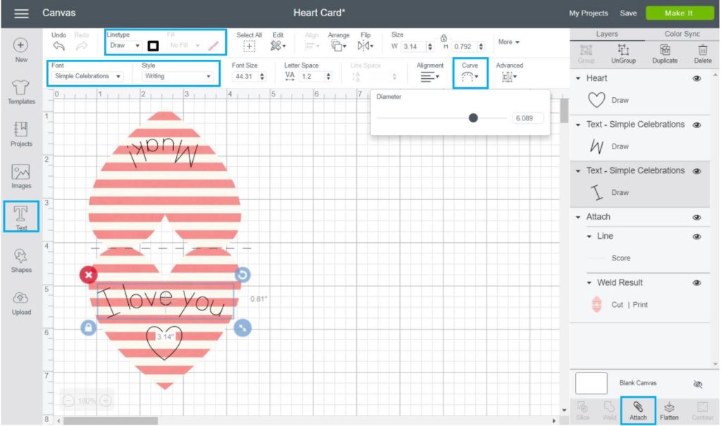Switch to the Color Sync tab
Screen dimensions: 721x426
click(x=682, y=34)
